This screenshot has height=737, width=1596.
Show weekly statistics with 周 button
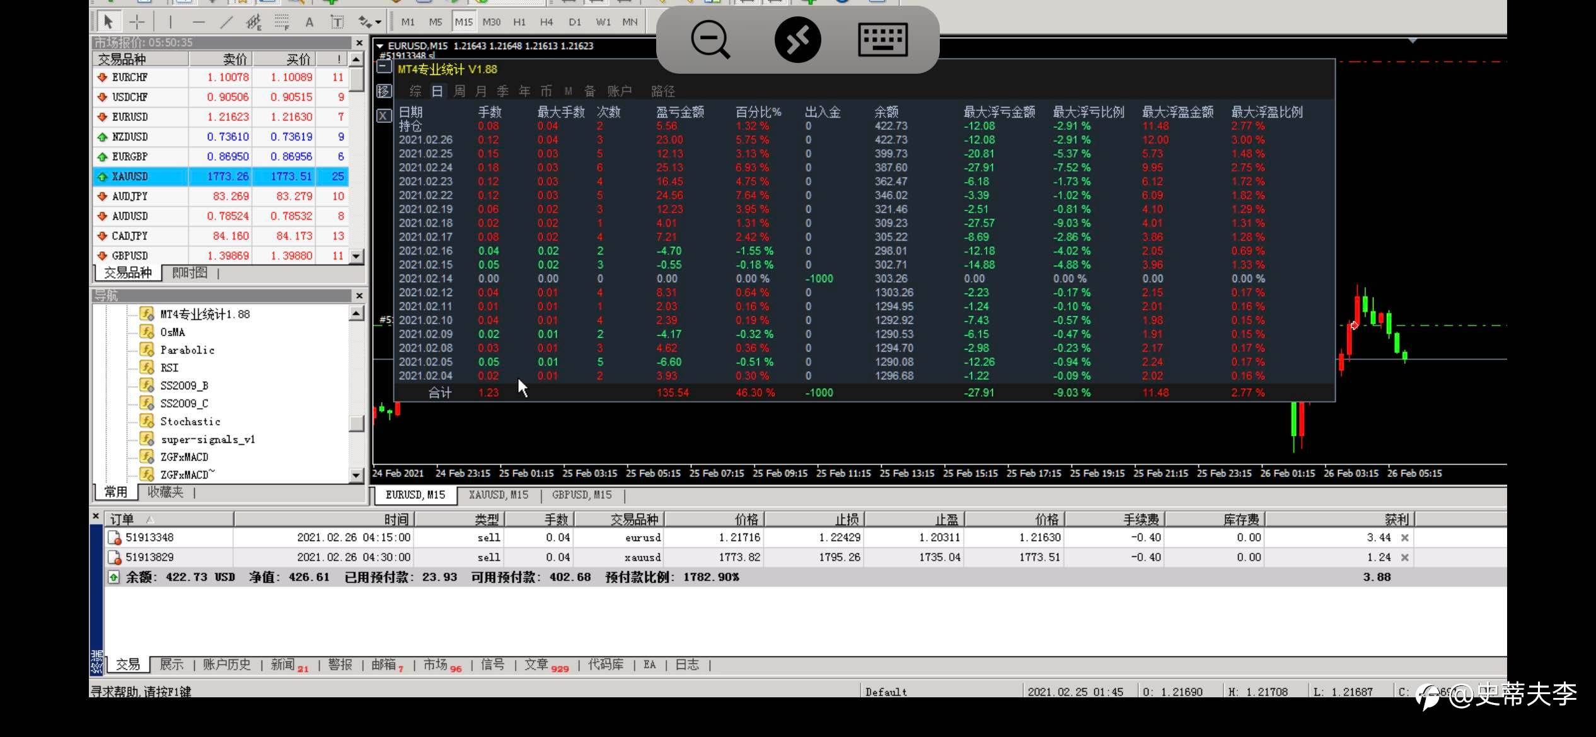coord(460,91)
